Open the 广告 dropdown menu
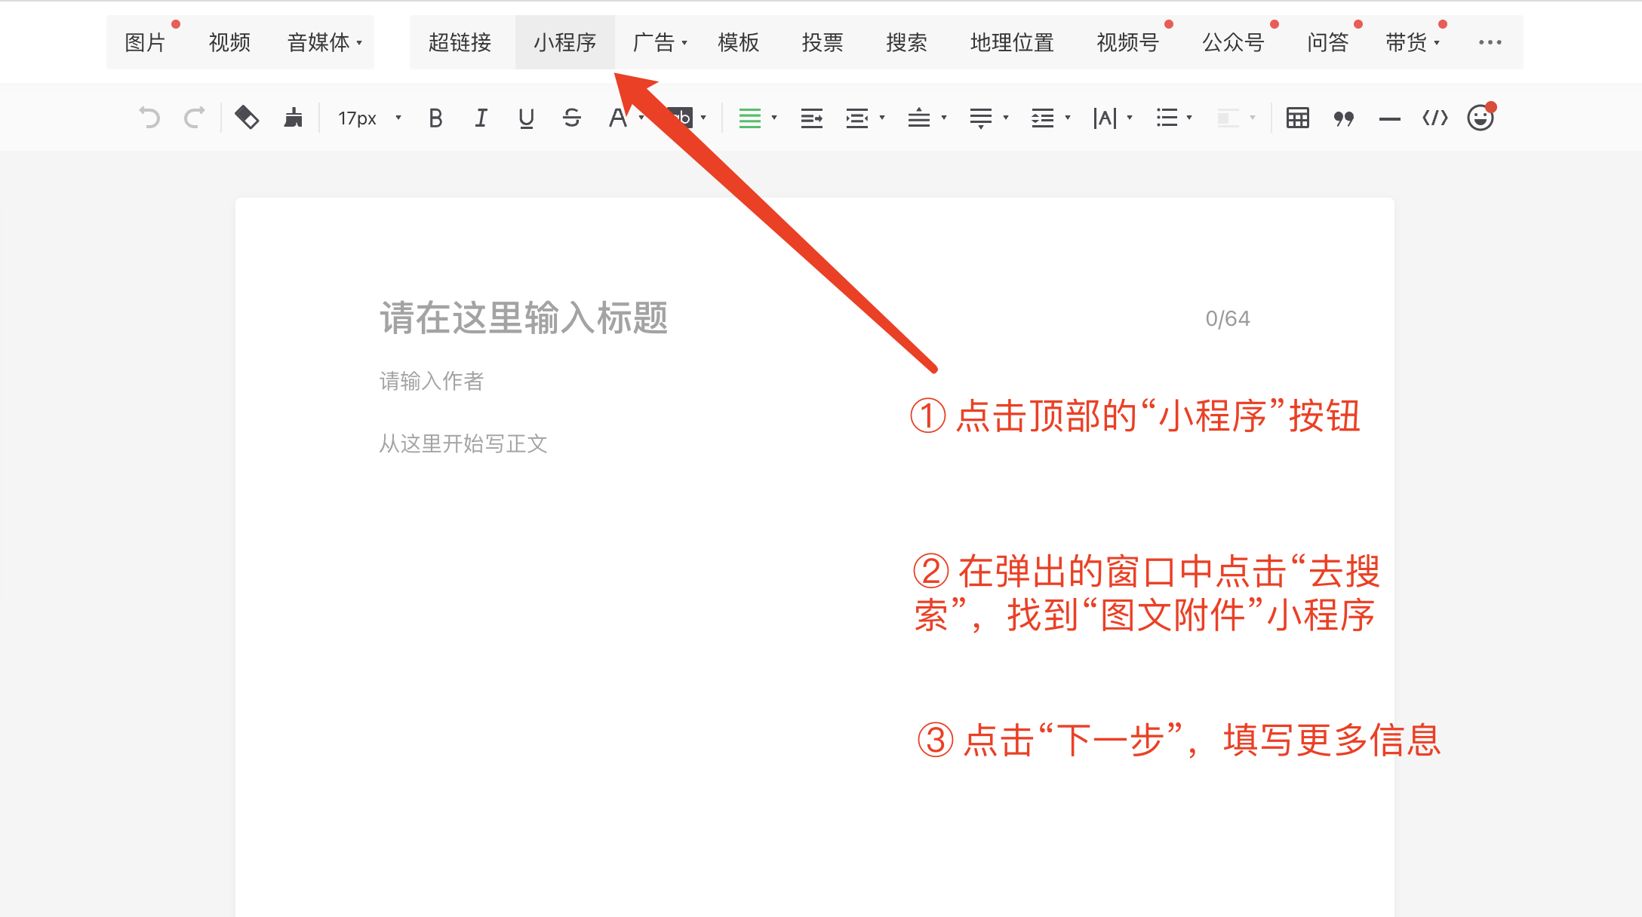The width and height of the screenshot is (1642, 917). (660, 42)
